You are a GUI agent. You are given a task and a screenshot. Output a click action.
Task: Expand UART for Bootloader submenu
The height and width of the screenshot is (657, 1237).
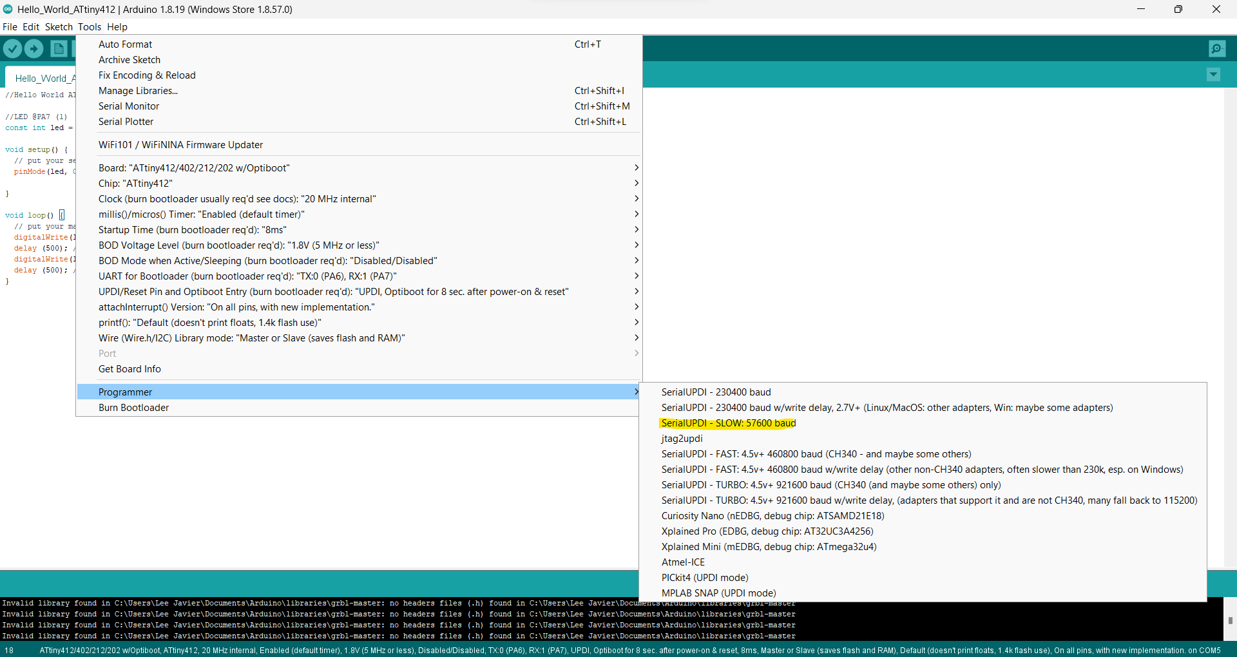(359, 276)
